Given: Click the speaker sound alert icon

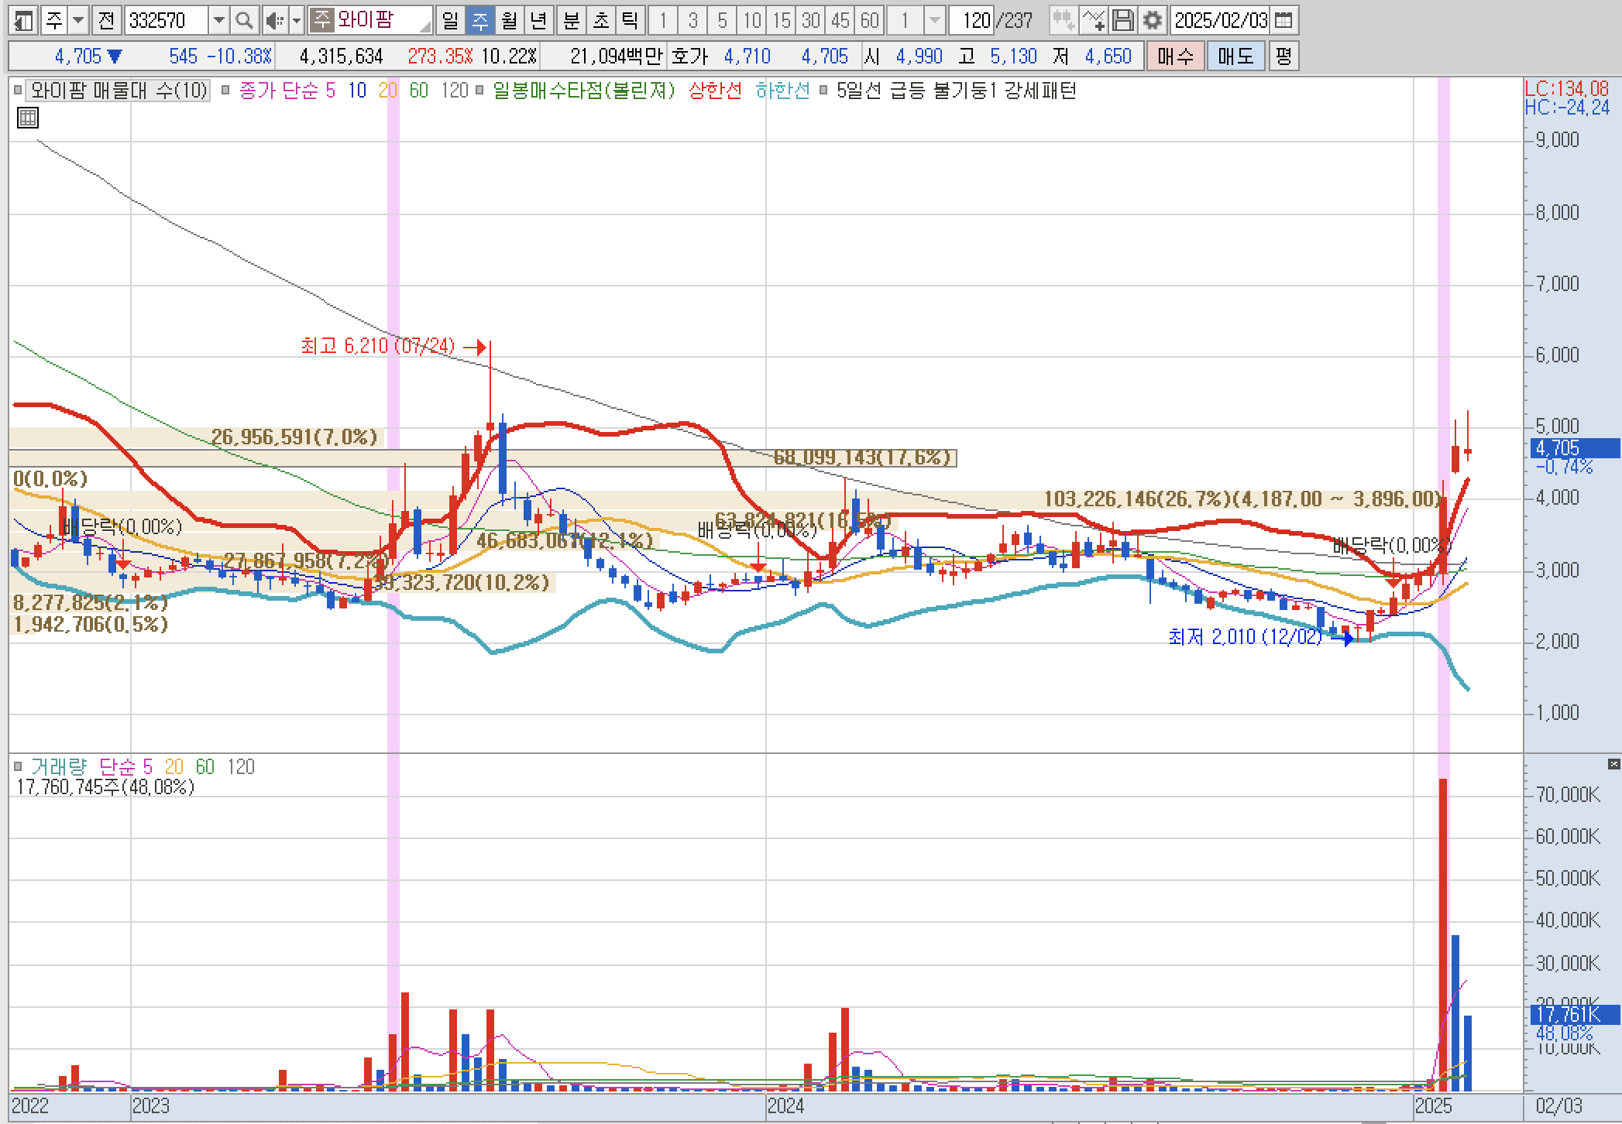Looking at the screenshot, I should click(x=273, y=20).
